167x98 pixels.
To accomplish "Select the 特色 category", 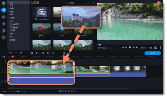I will point(12,8).
